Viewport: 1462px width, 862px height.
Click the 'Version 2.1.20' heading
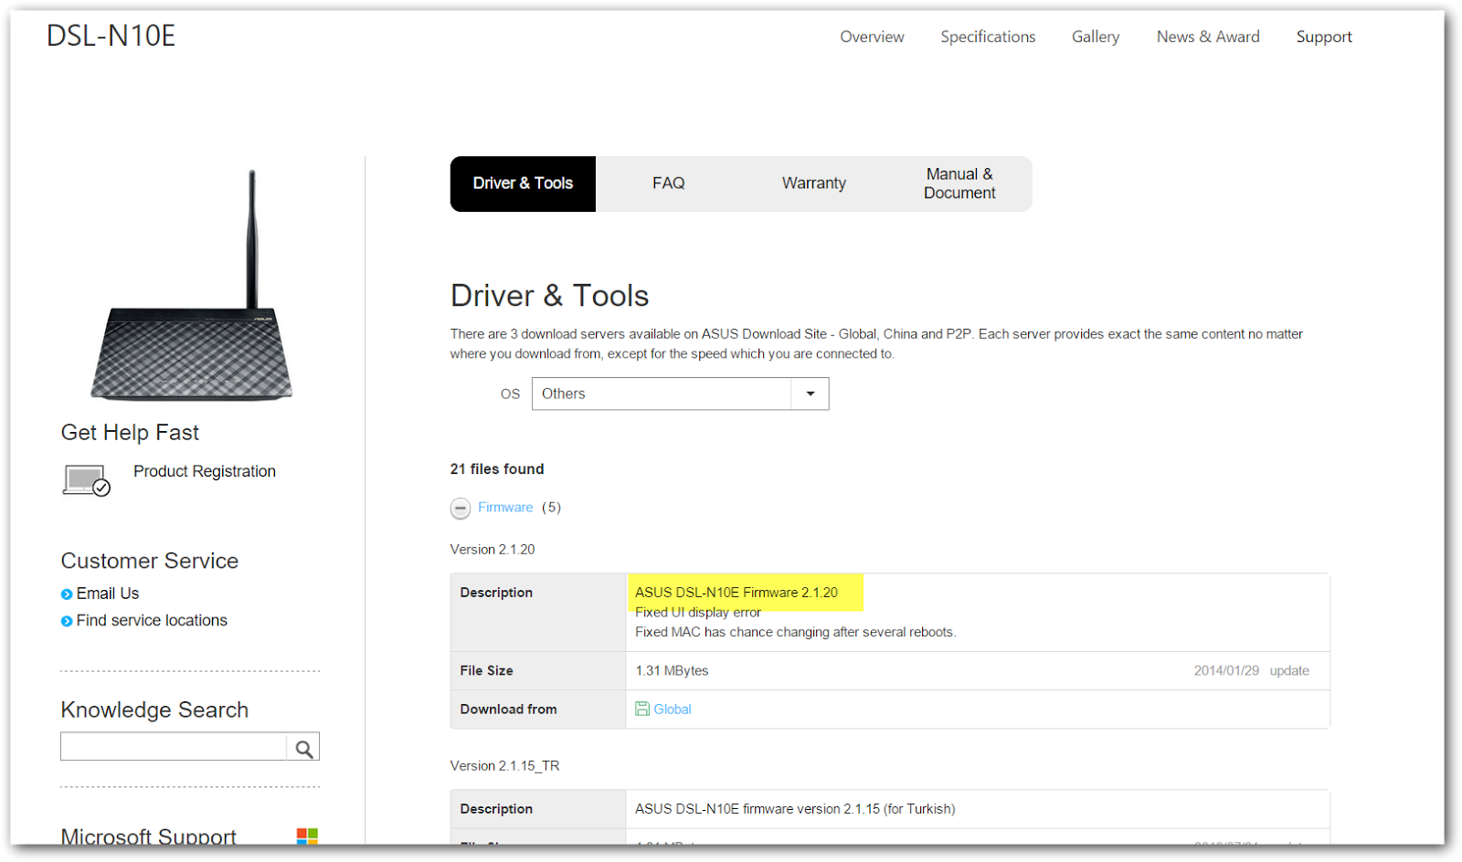493,549
